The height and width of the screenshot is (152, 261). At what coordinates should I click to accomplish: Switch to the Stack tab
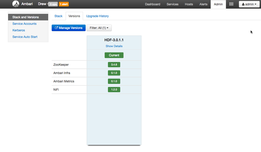pos(58,16)
